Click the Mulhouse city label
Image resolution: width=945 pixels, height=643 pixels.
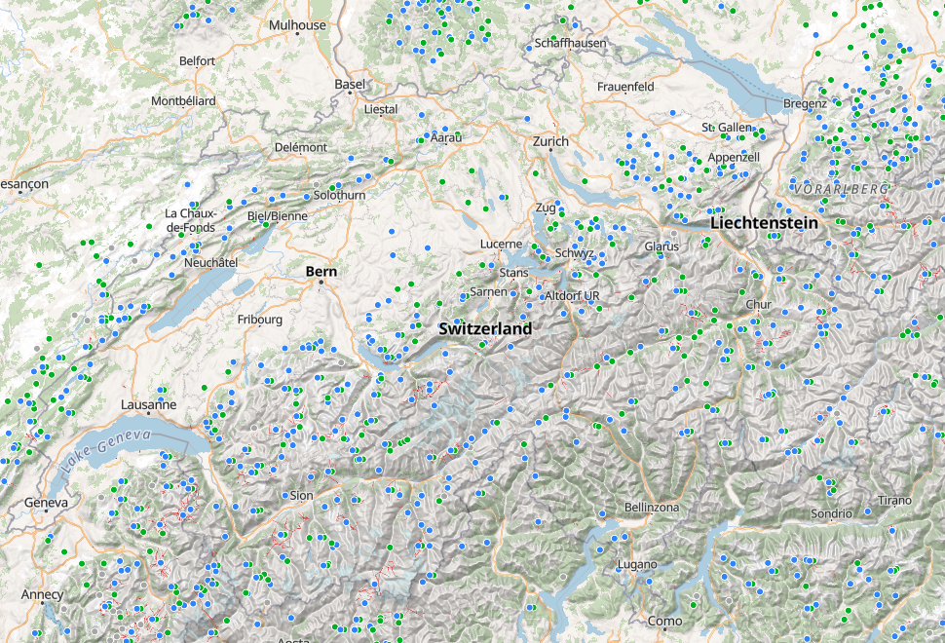297,25
